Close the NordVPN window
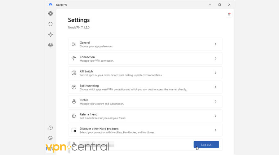 point(229,5)
